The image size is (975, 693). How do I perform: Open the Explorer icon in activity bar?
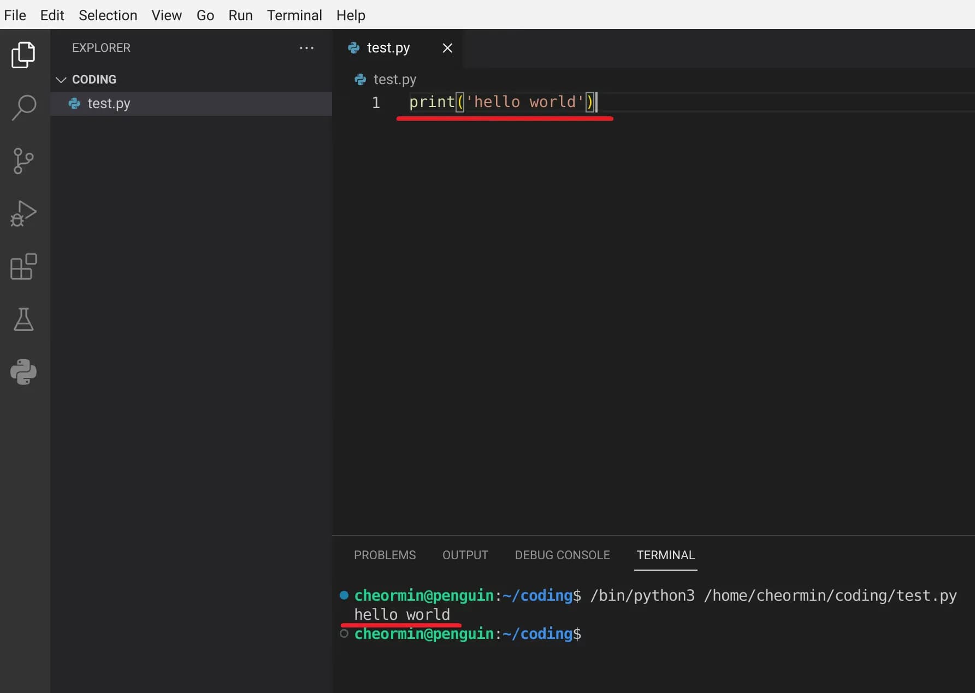(x=23, y=55)
